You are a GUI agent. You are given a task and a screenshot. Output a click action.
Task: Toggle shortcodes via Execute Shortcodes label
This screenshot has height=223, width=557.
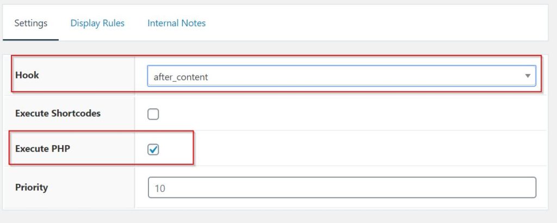click(58, 114)
